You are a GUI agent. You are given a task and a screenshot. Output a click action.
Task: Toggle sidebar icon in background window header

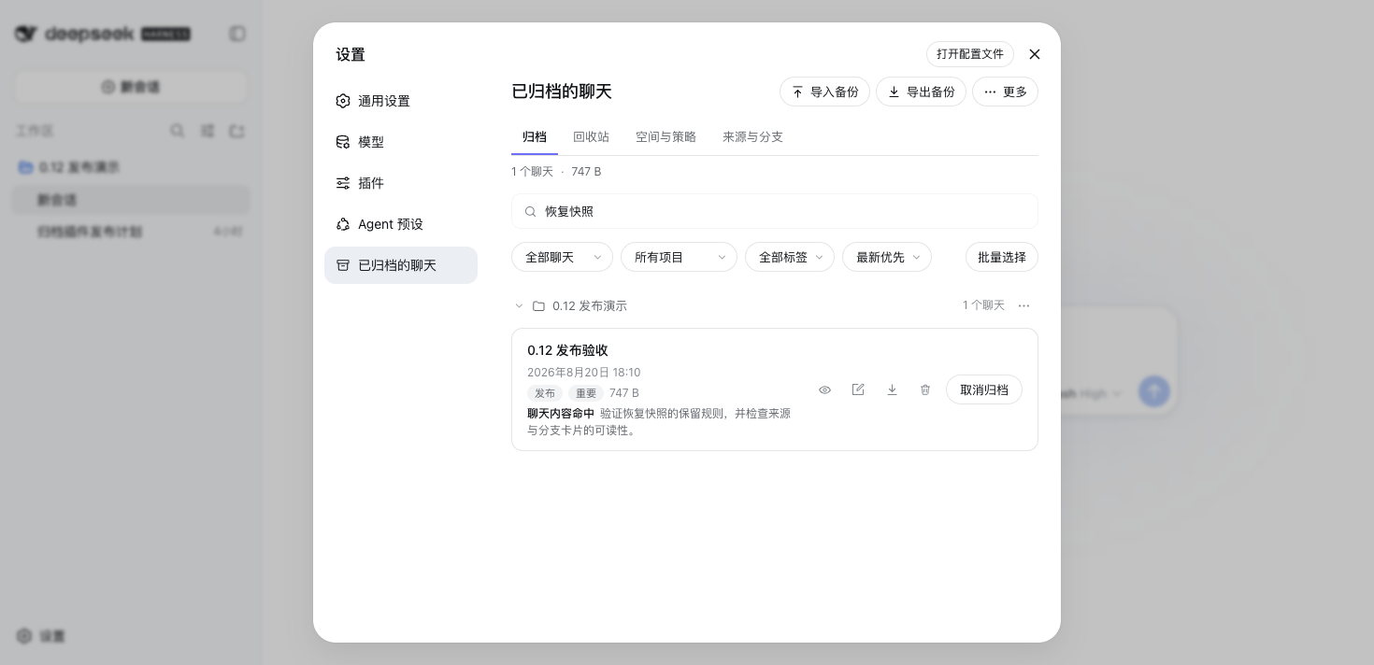(237, 34)
